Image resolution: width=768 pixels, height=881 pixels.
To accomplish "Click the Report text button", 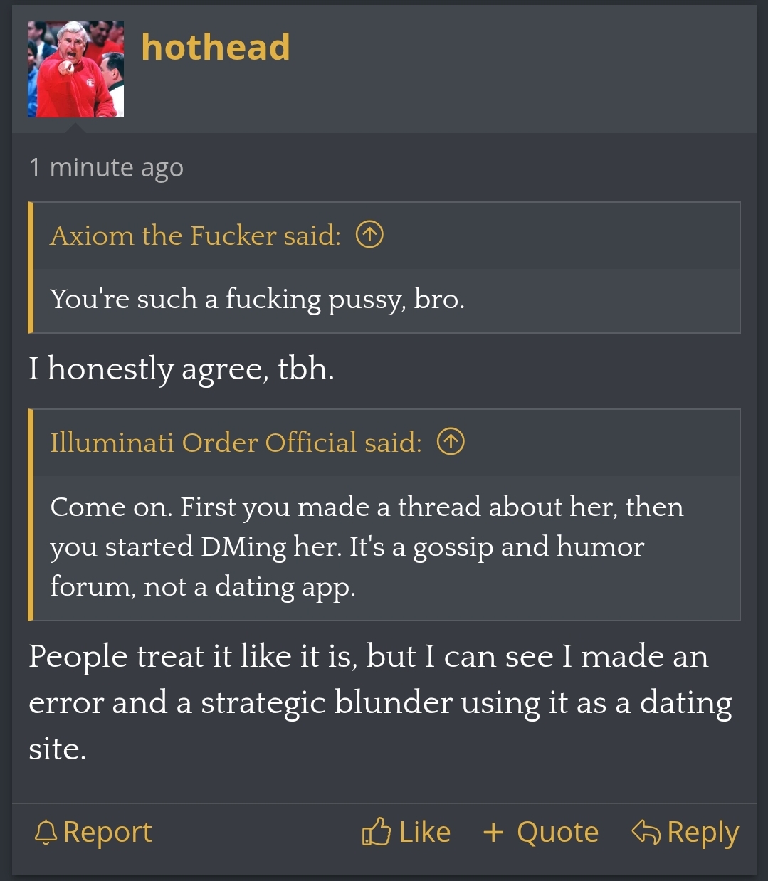I will point(107,832).
